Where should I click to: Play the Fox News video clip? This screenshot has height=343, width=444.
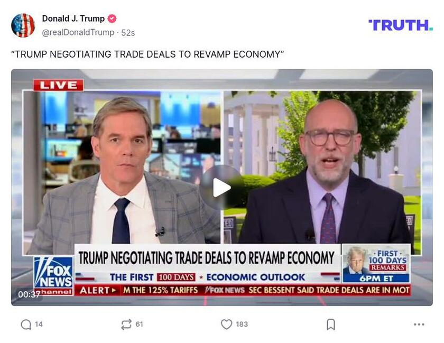[x=221, y=187]
